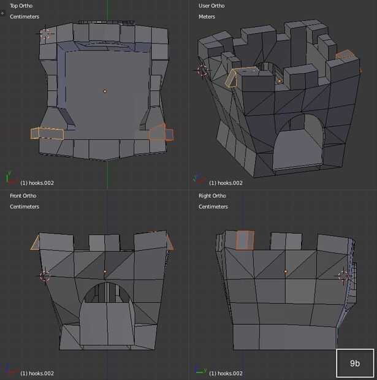Image resolution: width=377 pixels, height=380 pixels.
Task: Click the axis gizmo in Front Ortho viewport corner
Action: (10, 369)
